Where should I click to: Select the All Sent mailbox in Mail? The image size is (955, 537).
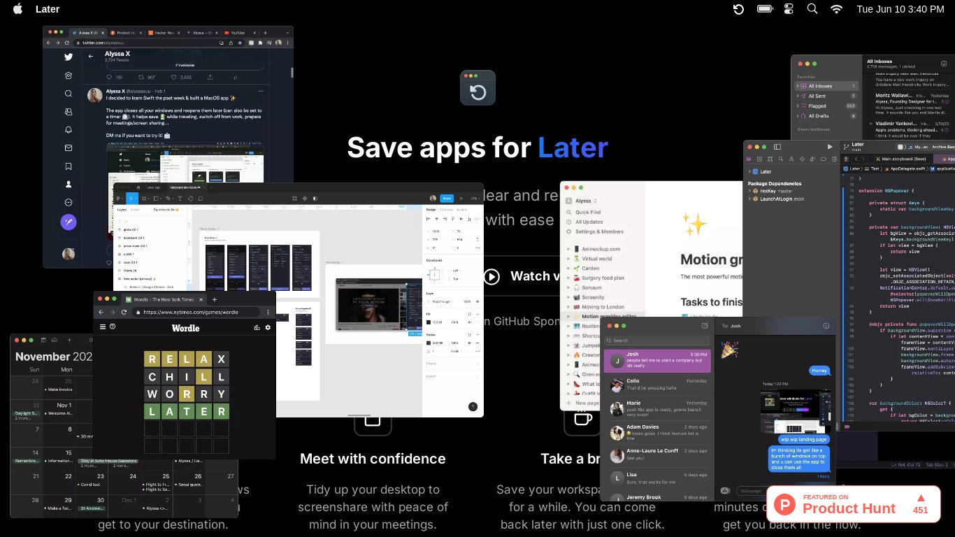(x=826, y=96)
